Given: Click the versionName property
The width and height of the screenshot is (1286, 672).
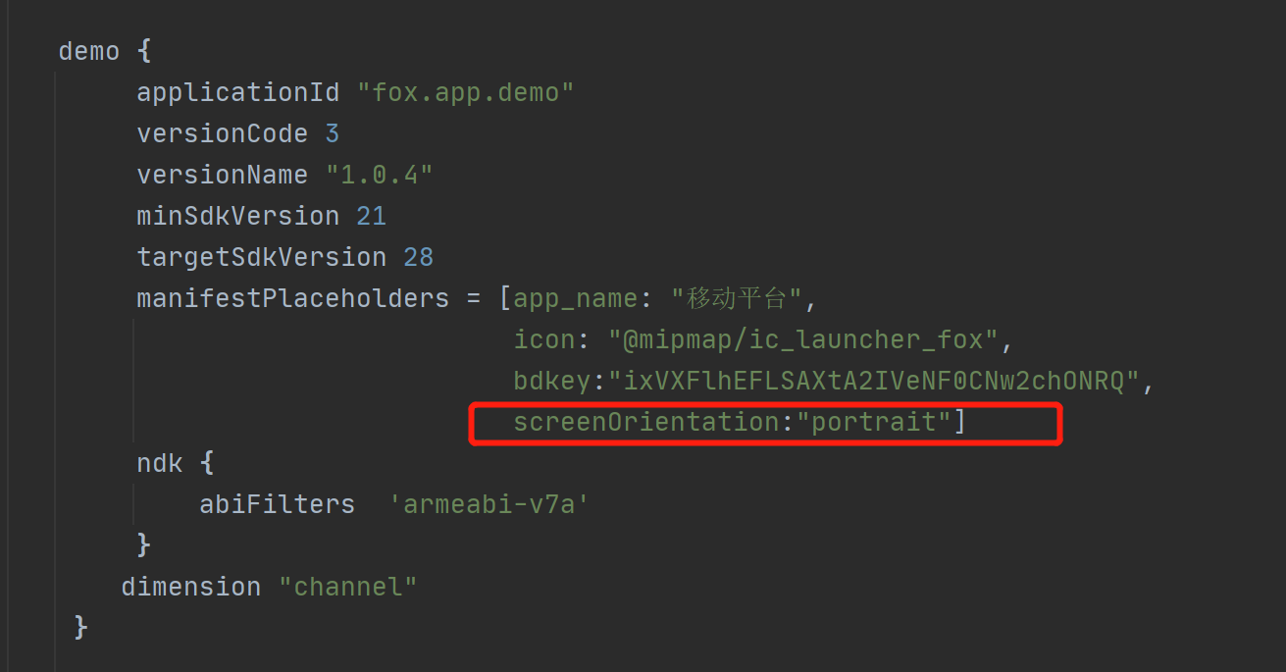Looking at the screenshot, I should 223,175.
